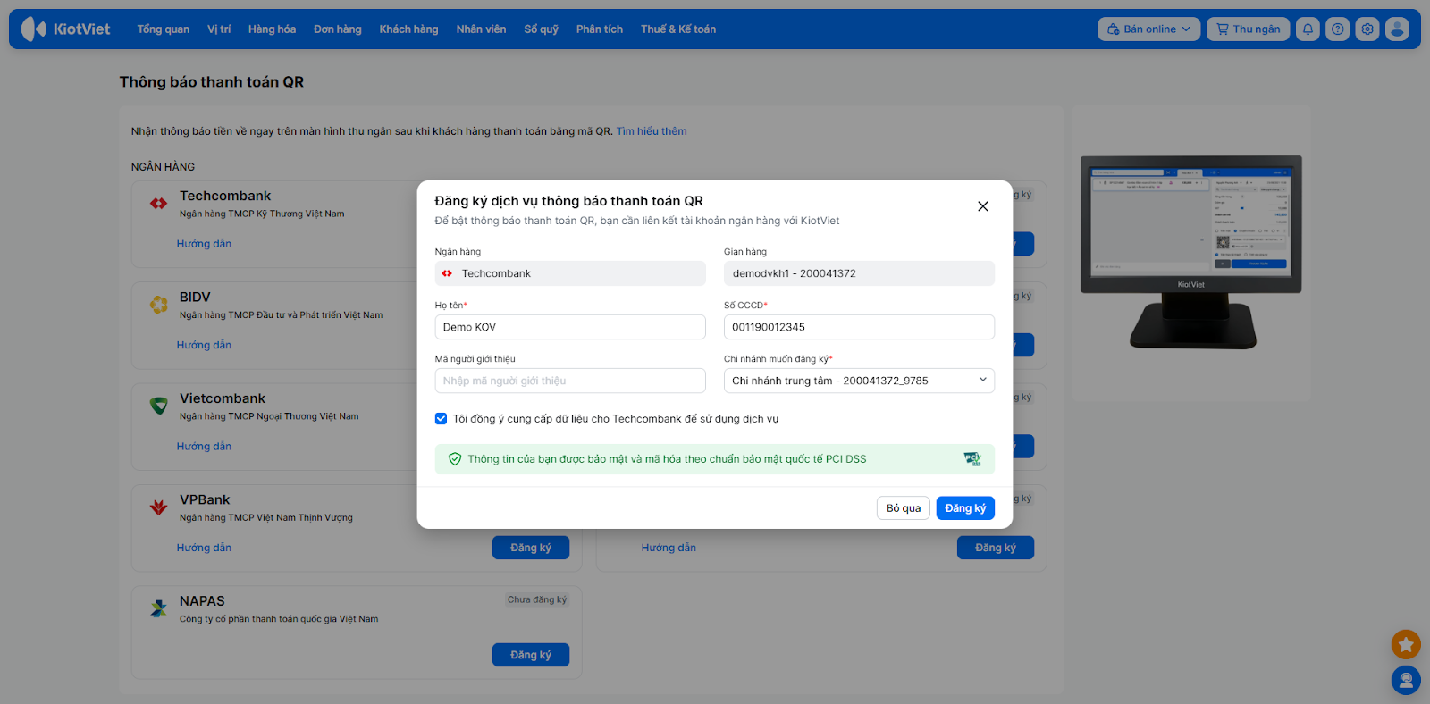
Task: Open the support chat floating icon
Action: pyautogui.click(x=1406, y=681)
